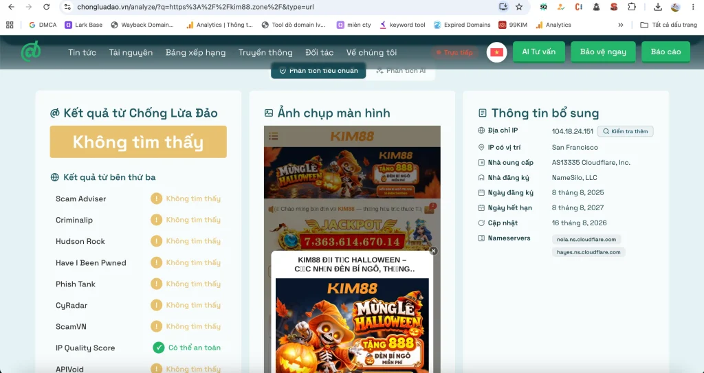Open the Chrome profile avatar
The height and width of the screenshot is (373, 704).
[675, 7]
